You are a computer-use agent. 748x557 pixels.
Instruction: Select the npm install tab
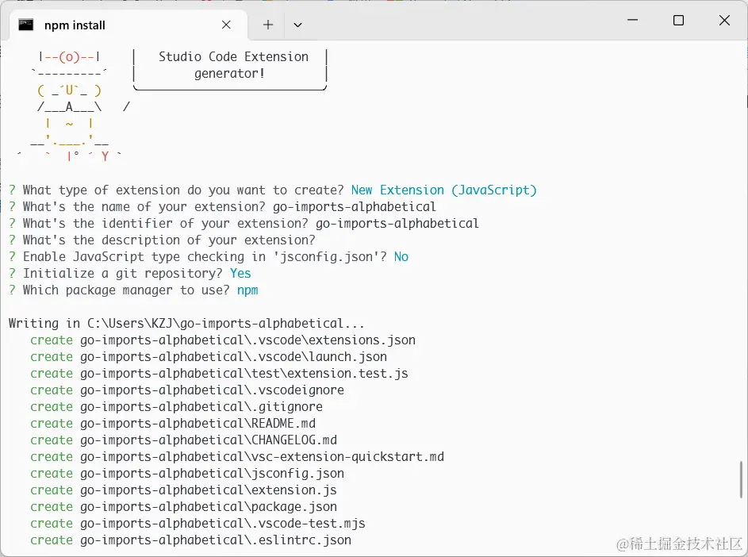click(x=128, y=25)
